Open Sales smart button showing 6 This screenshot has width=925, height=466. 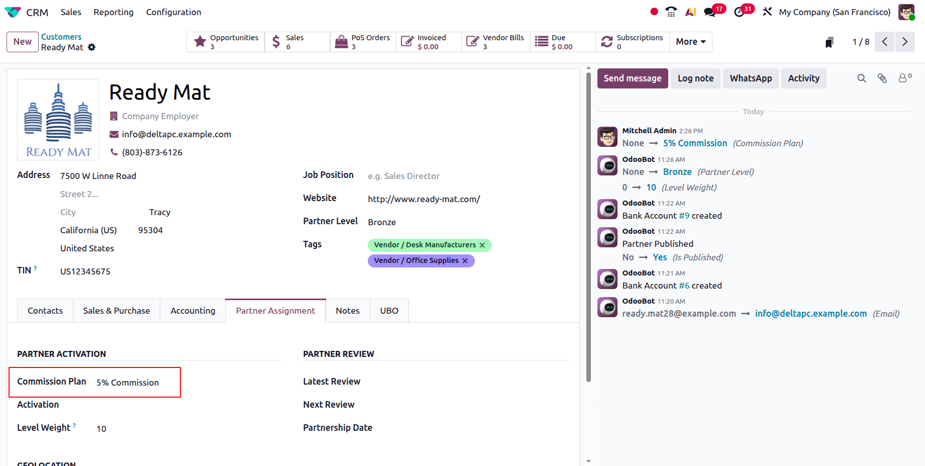(x=297, y=42)
